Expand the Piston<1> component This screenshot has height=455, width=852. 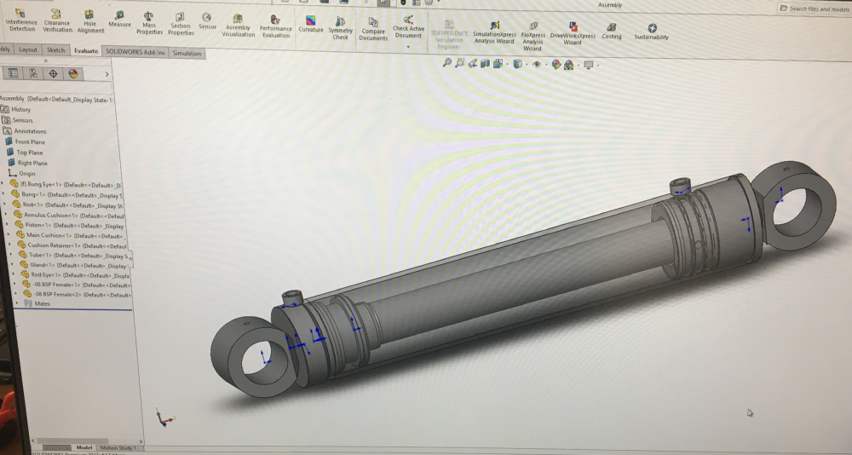click(x=8, y=224)
